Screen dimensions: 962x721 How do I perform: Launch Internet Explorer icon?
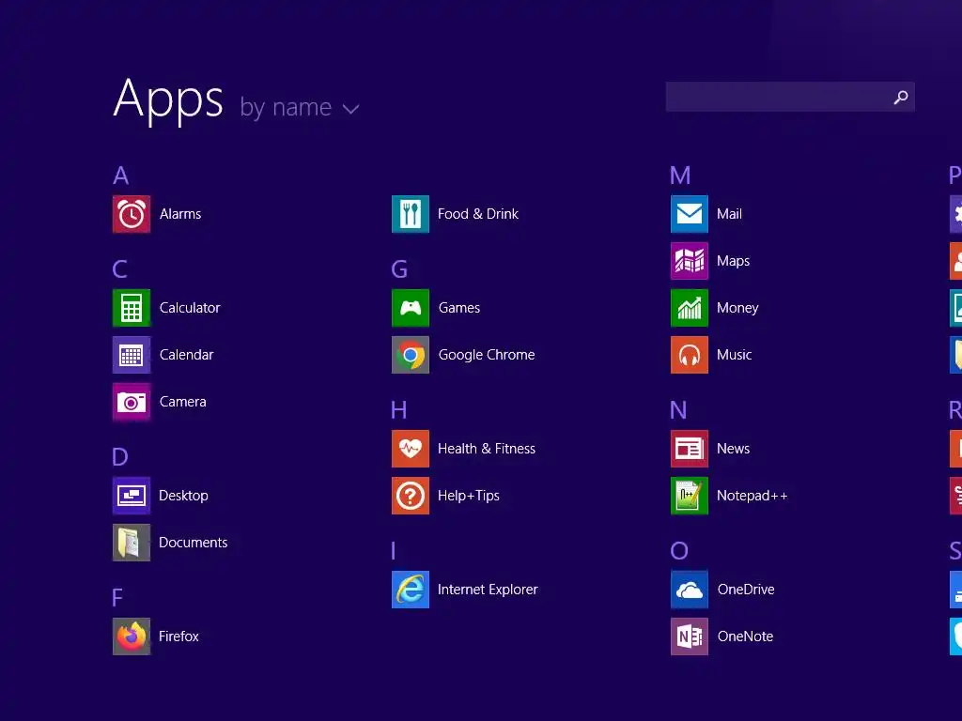411,590
